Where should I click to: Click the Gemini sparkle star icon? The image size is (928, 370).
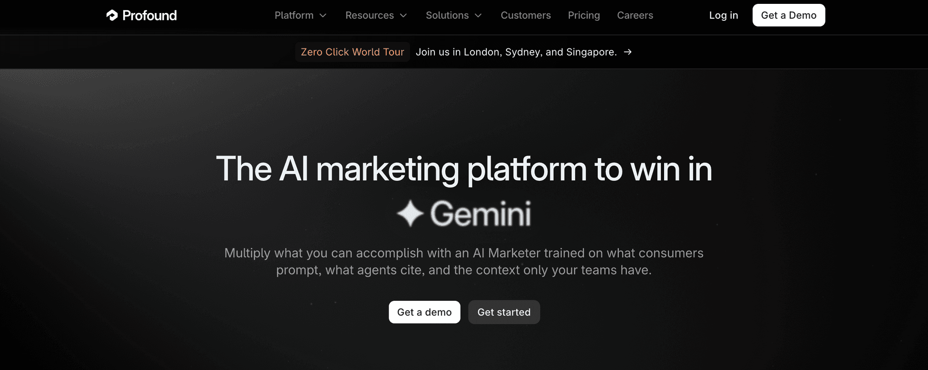[410, 213]
